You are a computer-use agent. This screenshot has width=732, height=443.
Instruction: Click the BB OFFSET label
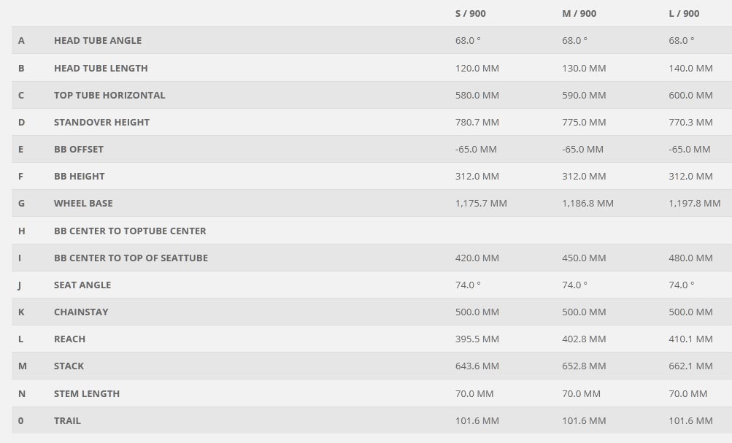[x=79, y=149]
